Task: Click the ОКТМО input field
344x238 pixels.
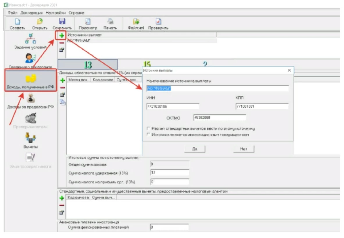Action: point(220,118)
